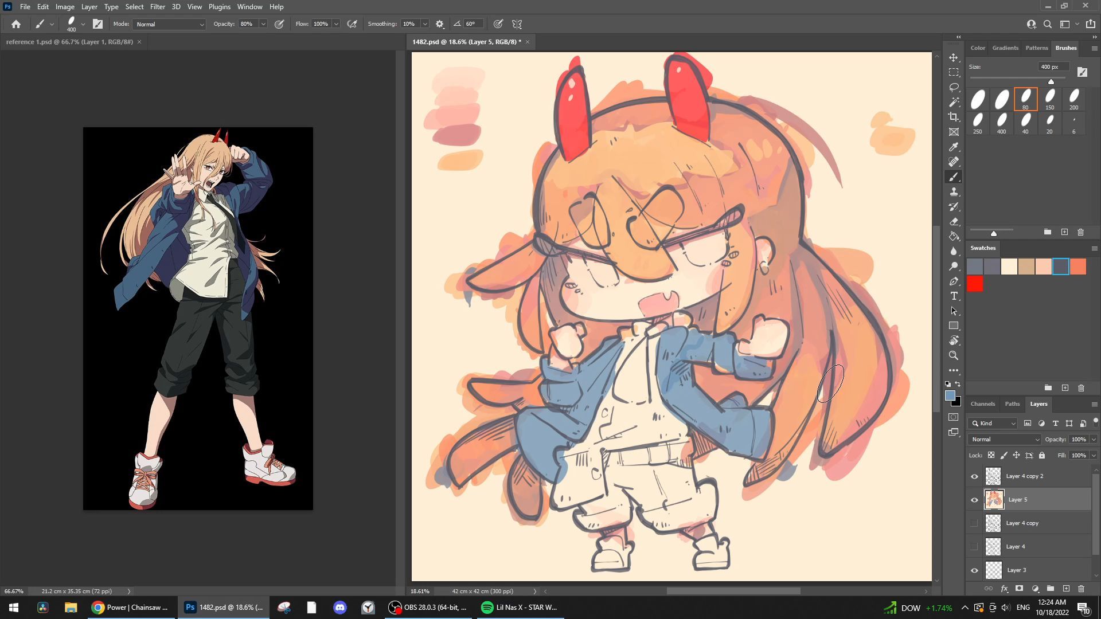The height and width of the screenshot is (619, 1101).
Task: Open smoothing options gear button
Action: click(x=440, y=24)
